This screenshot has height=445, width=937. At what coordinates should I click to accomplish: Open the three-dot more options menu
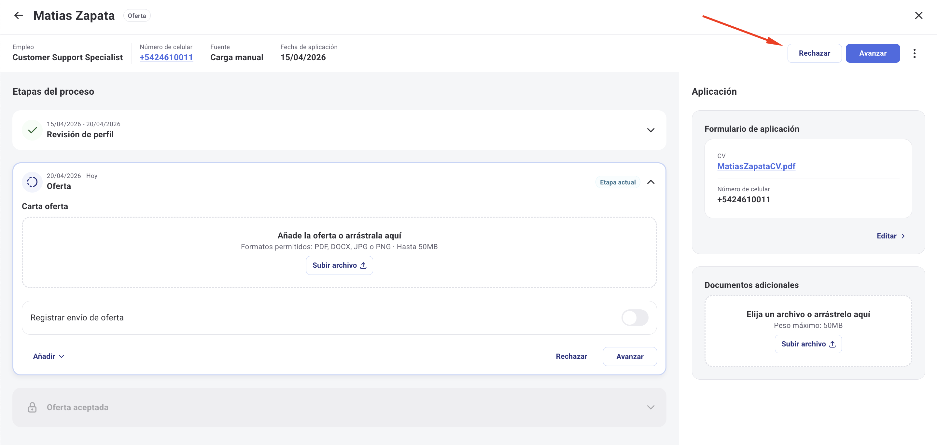(914, 53)
